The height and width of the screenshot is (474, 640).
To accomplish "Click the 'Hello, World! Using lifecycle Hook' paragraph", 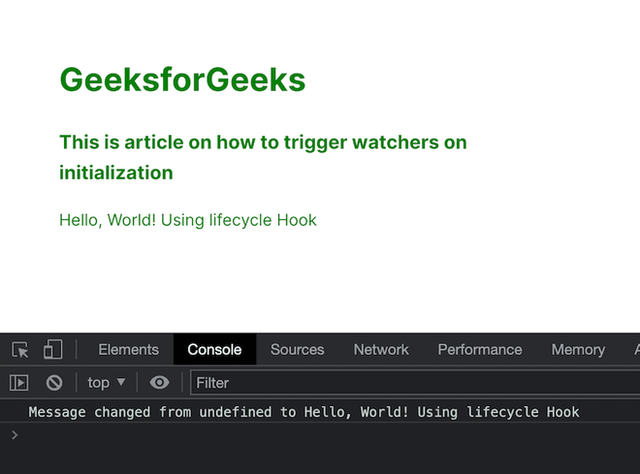I will pos(188,220).
